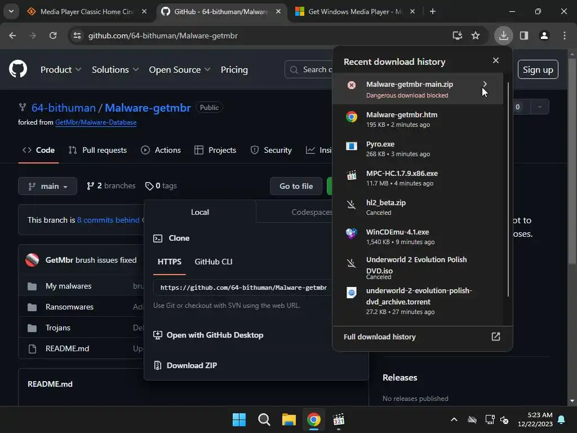Select the HTTPS clone tab

tap(169, 262)
